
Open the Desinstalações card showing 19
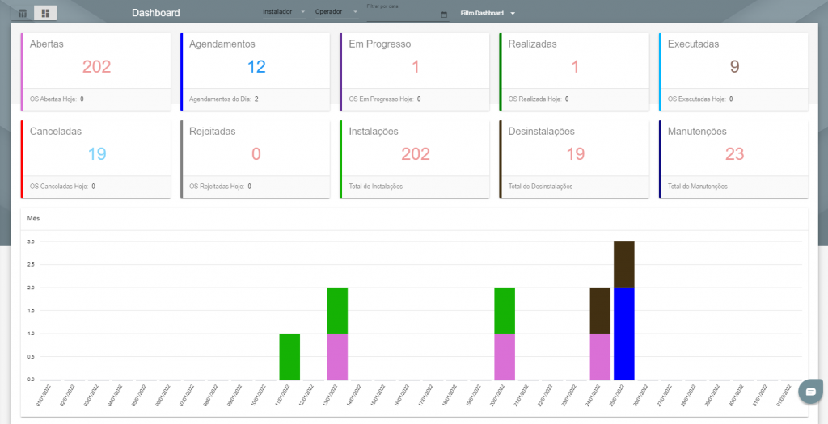[x=574, y=159]
